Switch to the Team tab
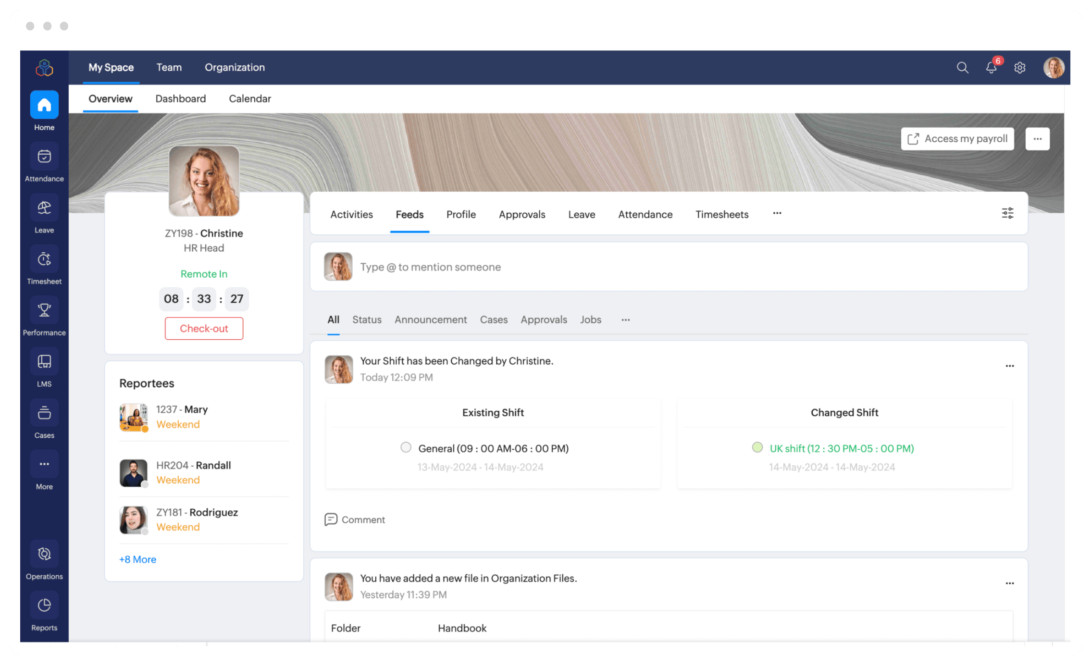Viewport: 1092px width, 665px height. click(169, 68)
